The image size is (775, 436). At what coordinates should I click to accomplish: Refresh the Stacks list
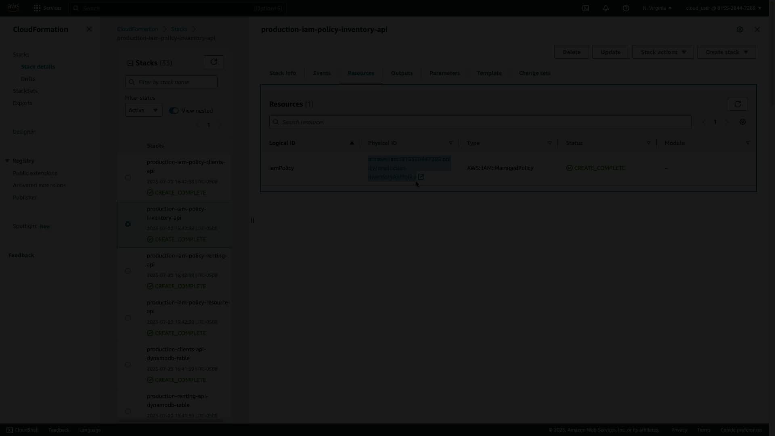[x=214, y=62]
